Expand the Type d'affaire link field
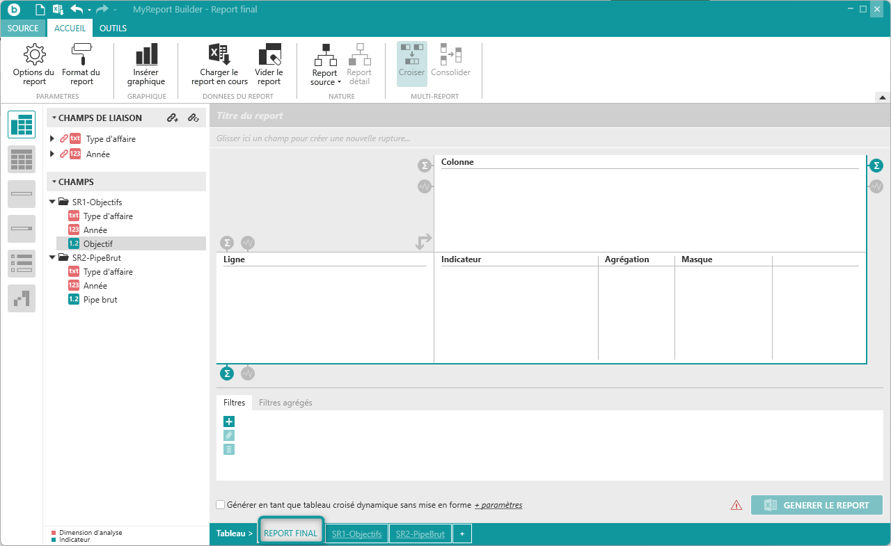 pos(52,139)
